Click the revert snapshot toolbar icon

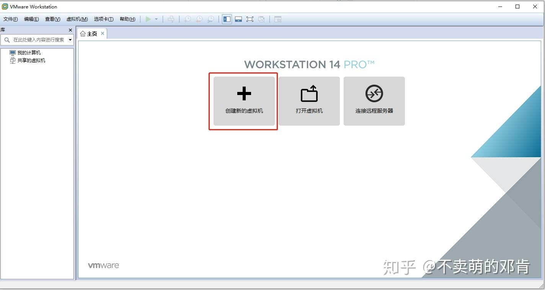199,19
